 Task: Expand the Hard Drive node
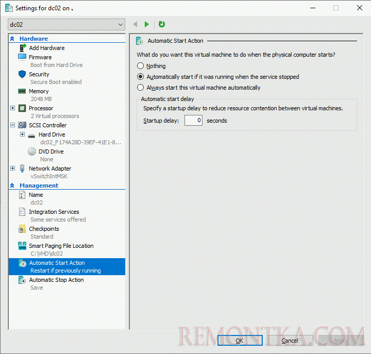coord(22,134)
